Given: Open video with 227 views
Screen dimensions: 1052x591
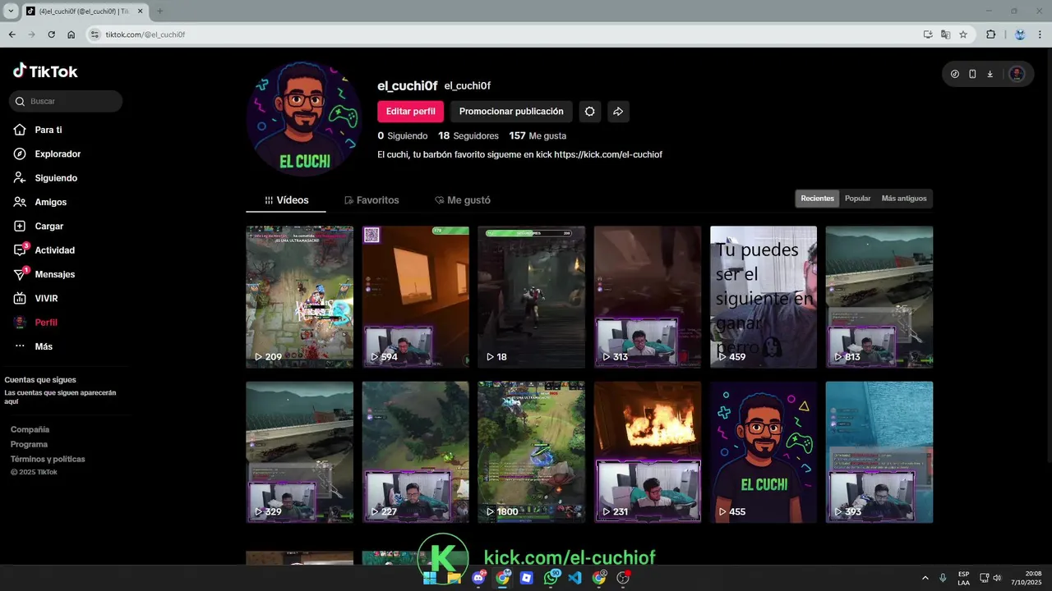Looking at the screenshot, I should pos(415,452).
